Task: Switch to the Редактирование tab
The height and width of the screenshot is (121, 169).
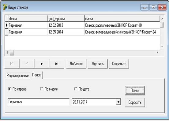Action: 18,76
